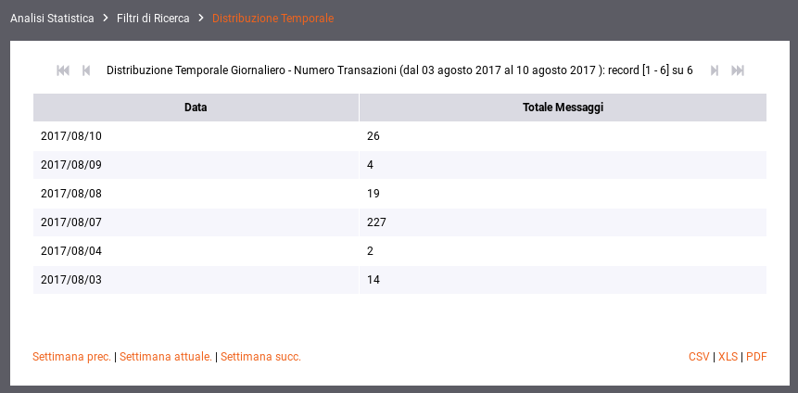The height and width of the screenshot is (393, 798).
Task: Export the table as PDF
Action: point(757,357)
